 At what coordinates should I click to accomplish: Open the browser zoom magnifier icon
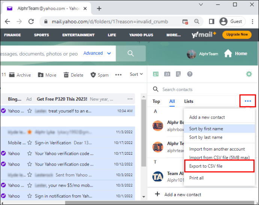tap(197, 21)
